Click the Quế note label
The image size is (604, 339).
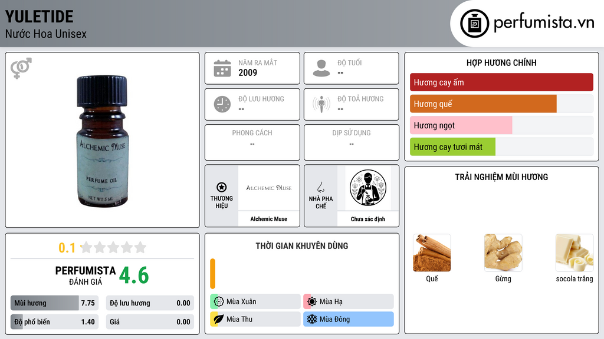pos(432,278)
